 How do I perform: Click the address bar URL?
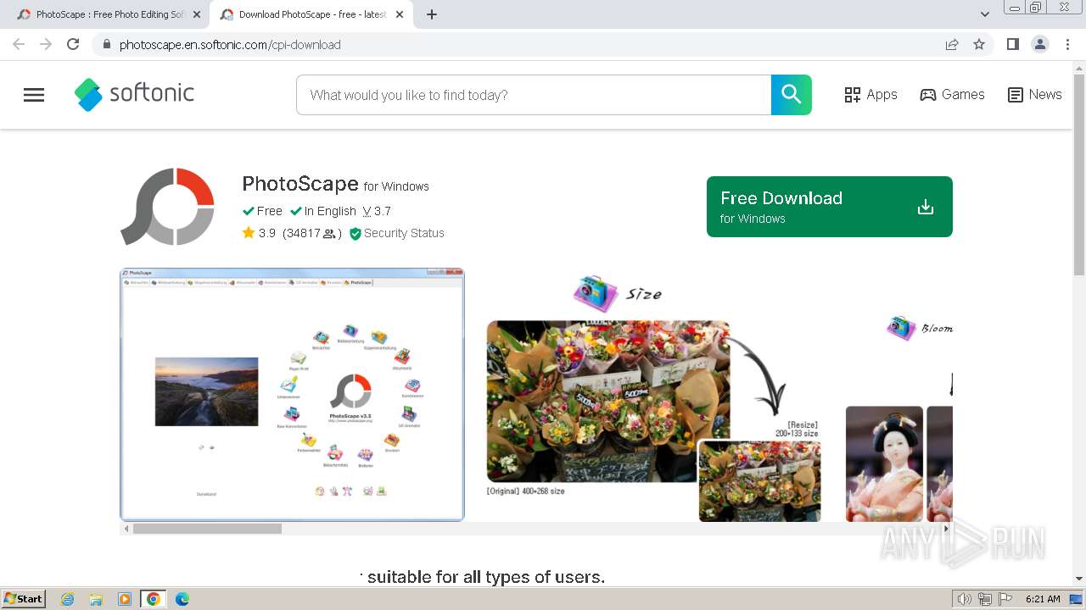[230, 45]
